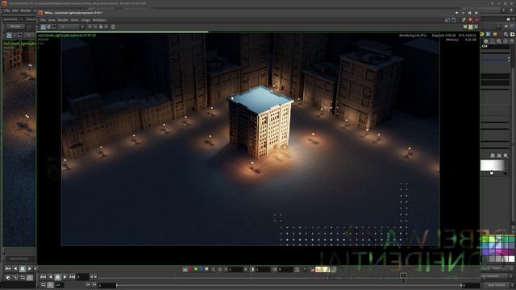Image resolution: width=516 pixels, height=290 pixels.
Task: Toggle the green channel display button
Action: (x=196, y=269)
